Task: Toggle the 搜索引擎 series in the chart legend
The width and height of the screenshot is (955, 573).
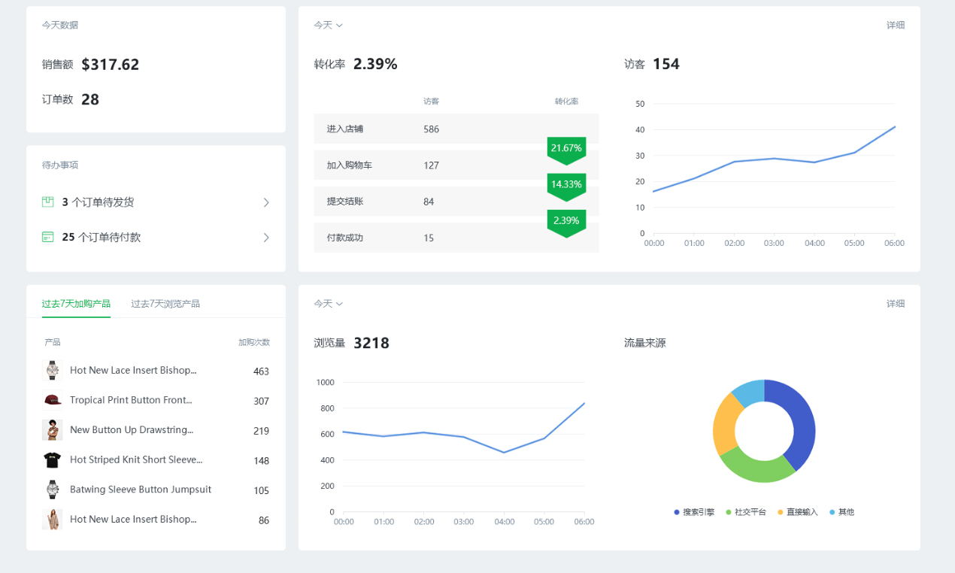Action: point(694,512)
